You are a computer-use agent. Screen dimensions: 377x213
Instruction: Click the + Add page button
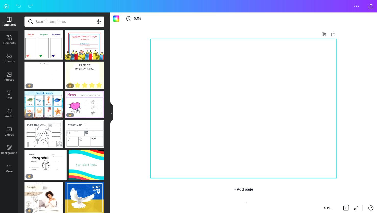tap(244, 189)
